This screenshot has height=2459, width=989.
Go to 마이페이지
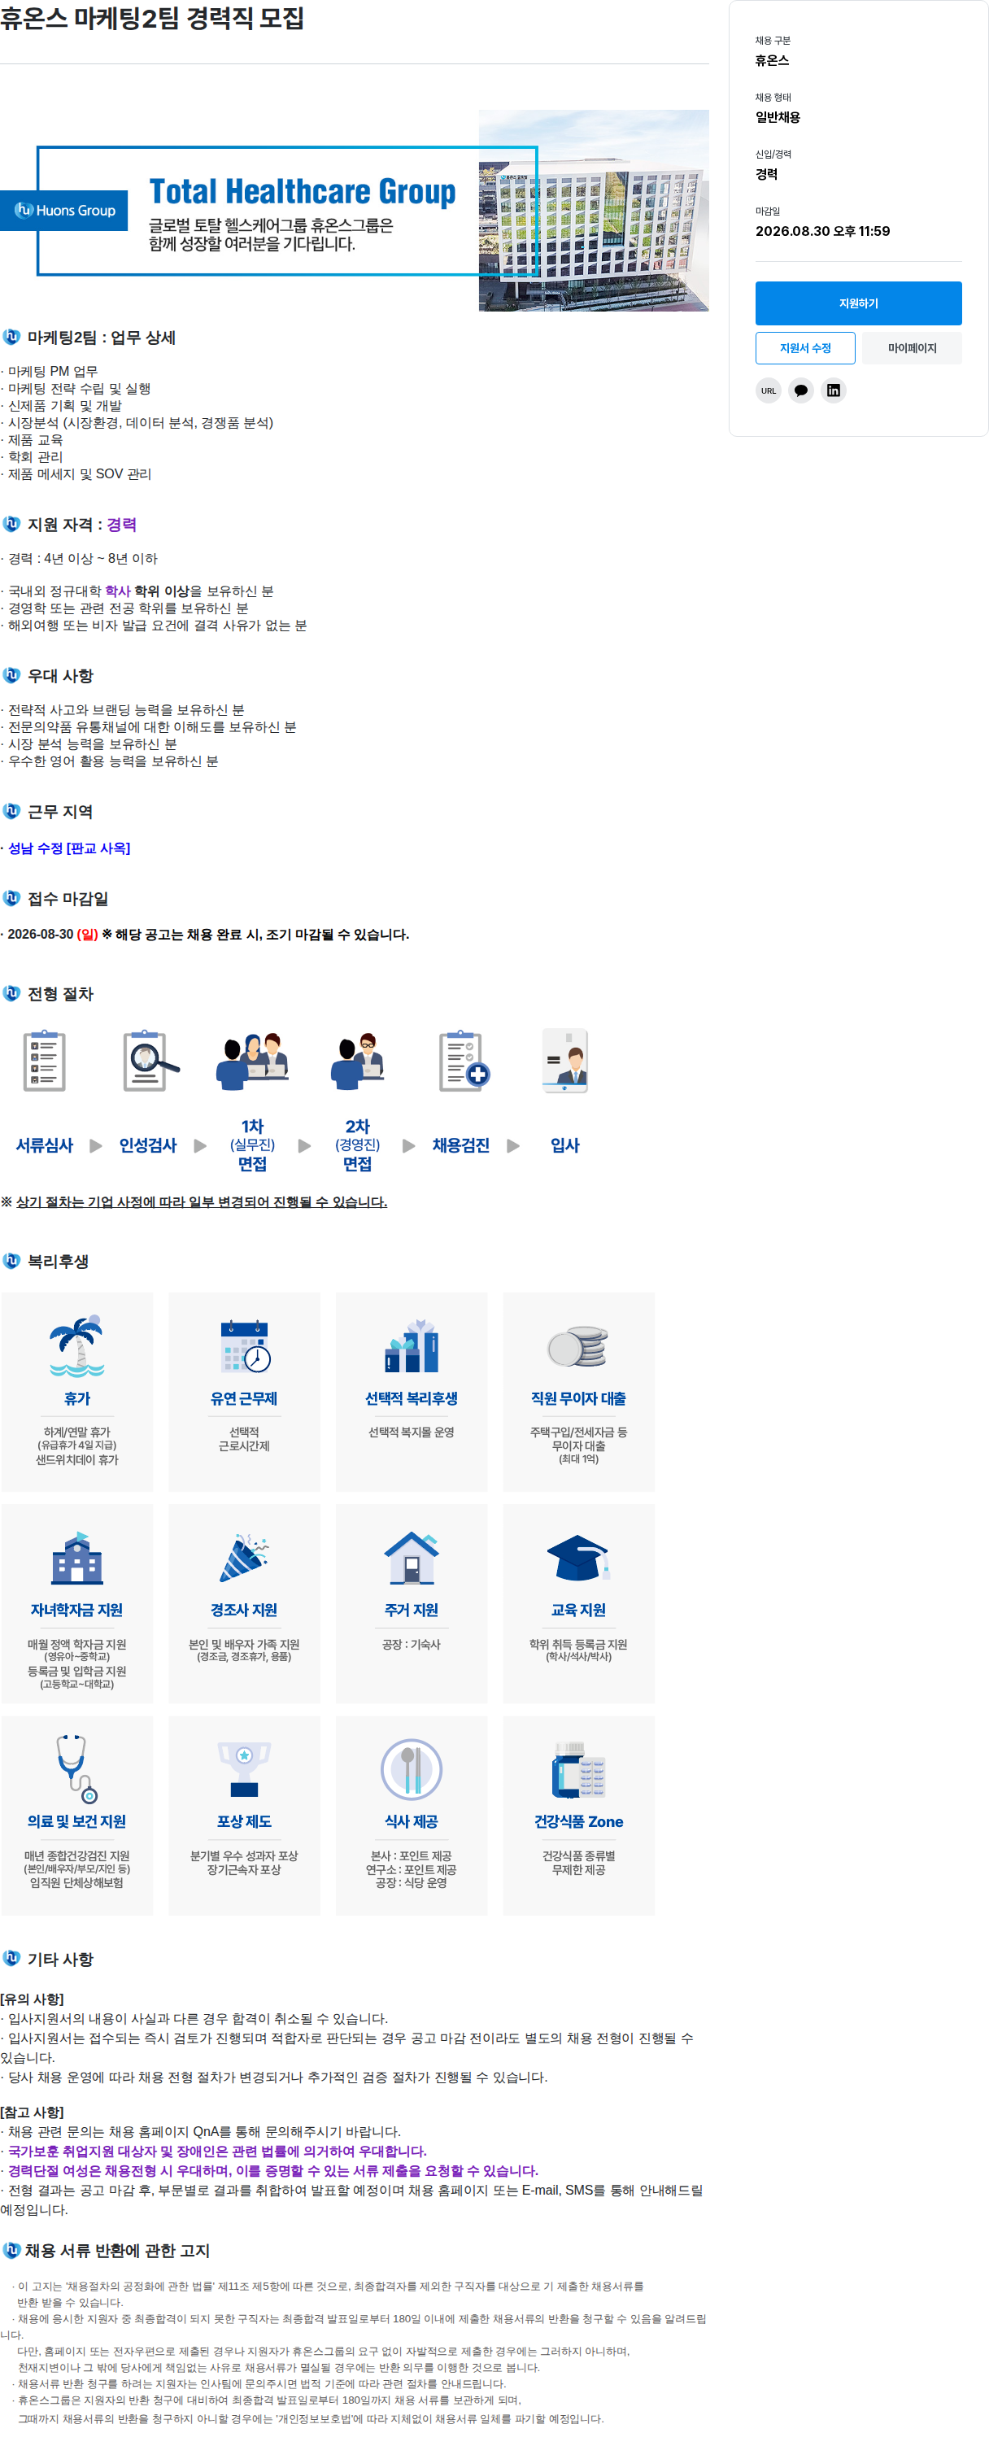(912, 348)
